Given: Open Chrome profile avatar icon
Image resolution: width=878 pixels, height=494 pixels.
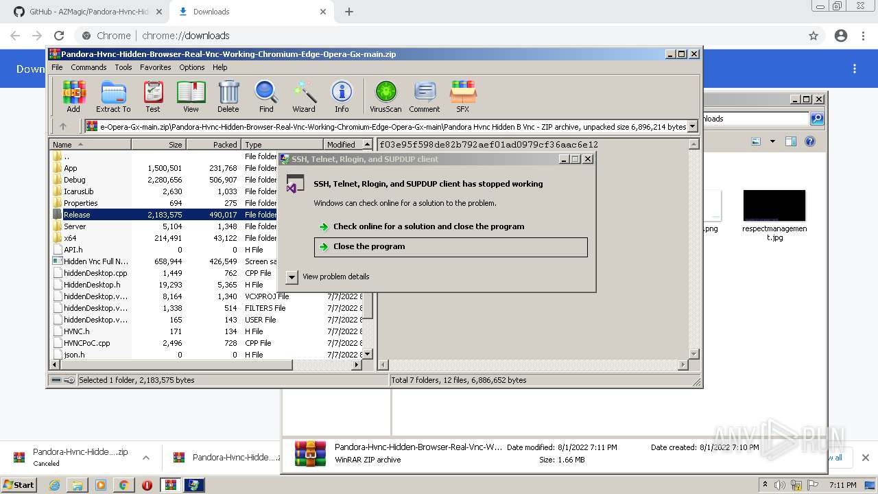Looking at the screenshot, I should pos(841,36).
